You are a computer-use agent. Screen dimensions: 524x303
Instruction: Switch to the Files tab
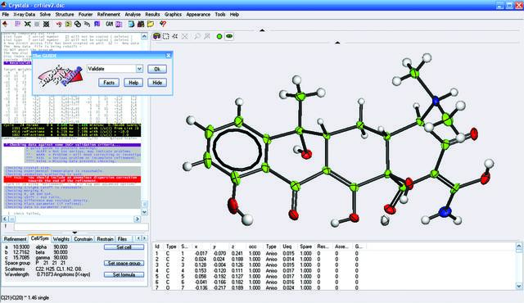point(122,239)
